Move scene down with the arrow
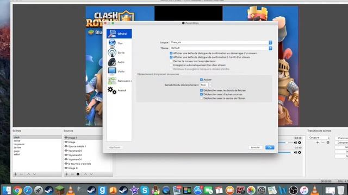 coord(34,174)
